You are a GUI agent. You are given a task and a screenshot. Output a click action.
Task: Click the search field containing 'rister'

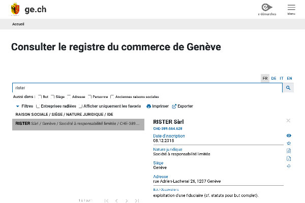(x=147, y=88)
